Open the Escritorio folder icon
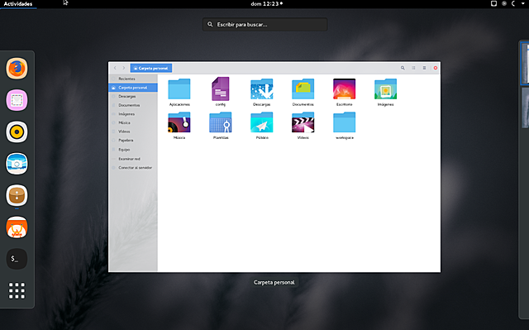This screenshot has width=529, height=330. tap(344, 88)
